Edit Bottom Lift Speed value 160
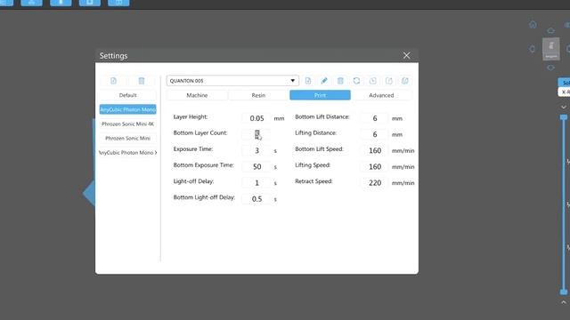This screenshot has height=320, width=570. (x=375, y=150)
